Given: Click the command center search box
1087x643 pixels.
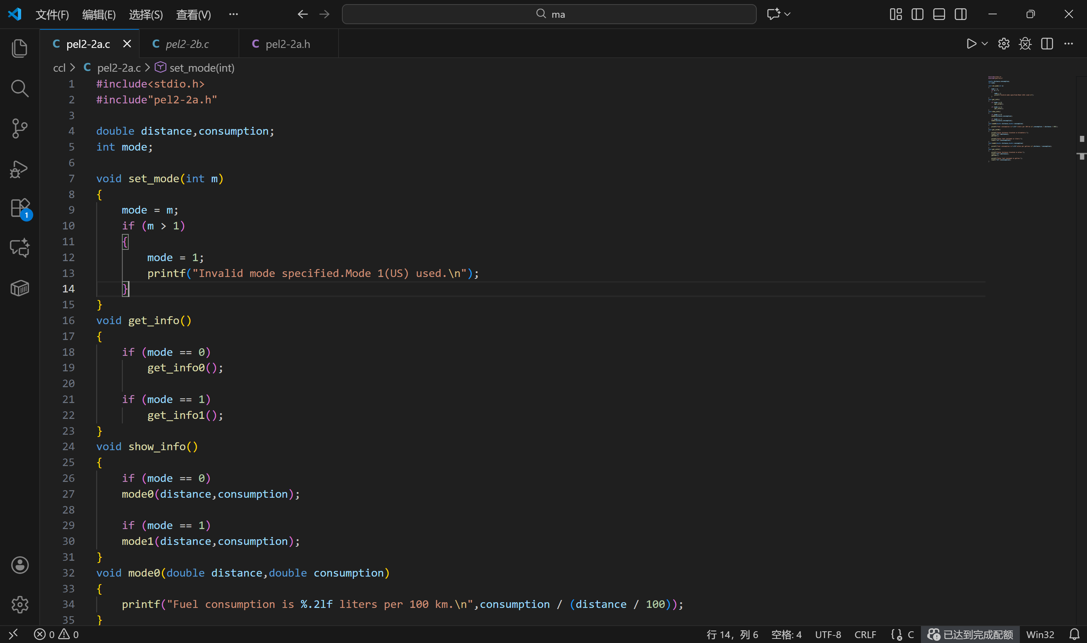Looking at the screenshot, I should click(x=549, y=14).
